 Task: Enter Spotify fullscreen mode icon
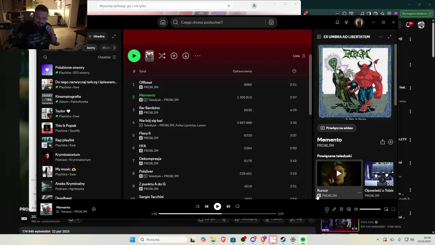click(x=393, y=209)
